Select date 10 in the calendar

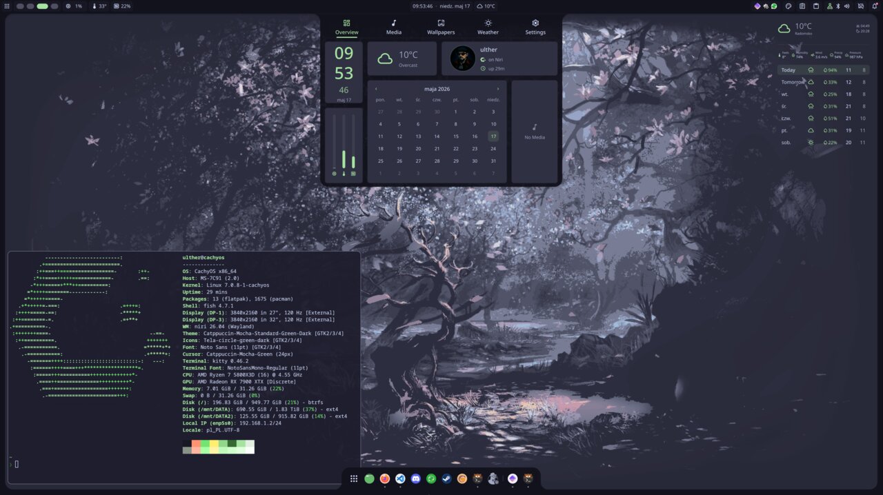(x=493, y=124)
